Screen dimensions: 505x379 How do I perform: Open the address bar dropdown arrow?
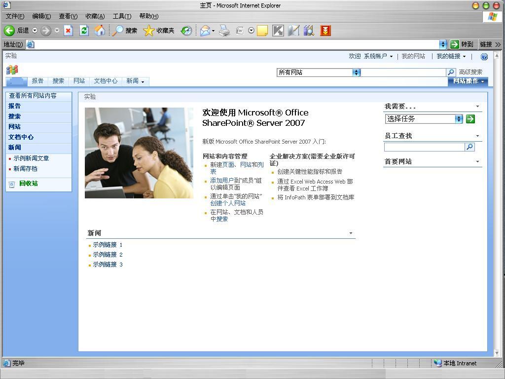tap(443, 44)
